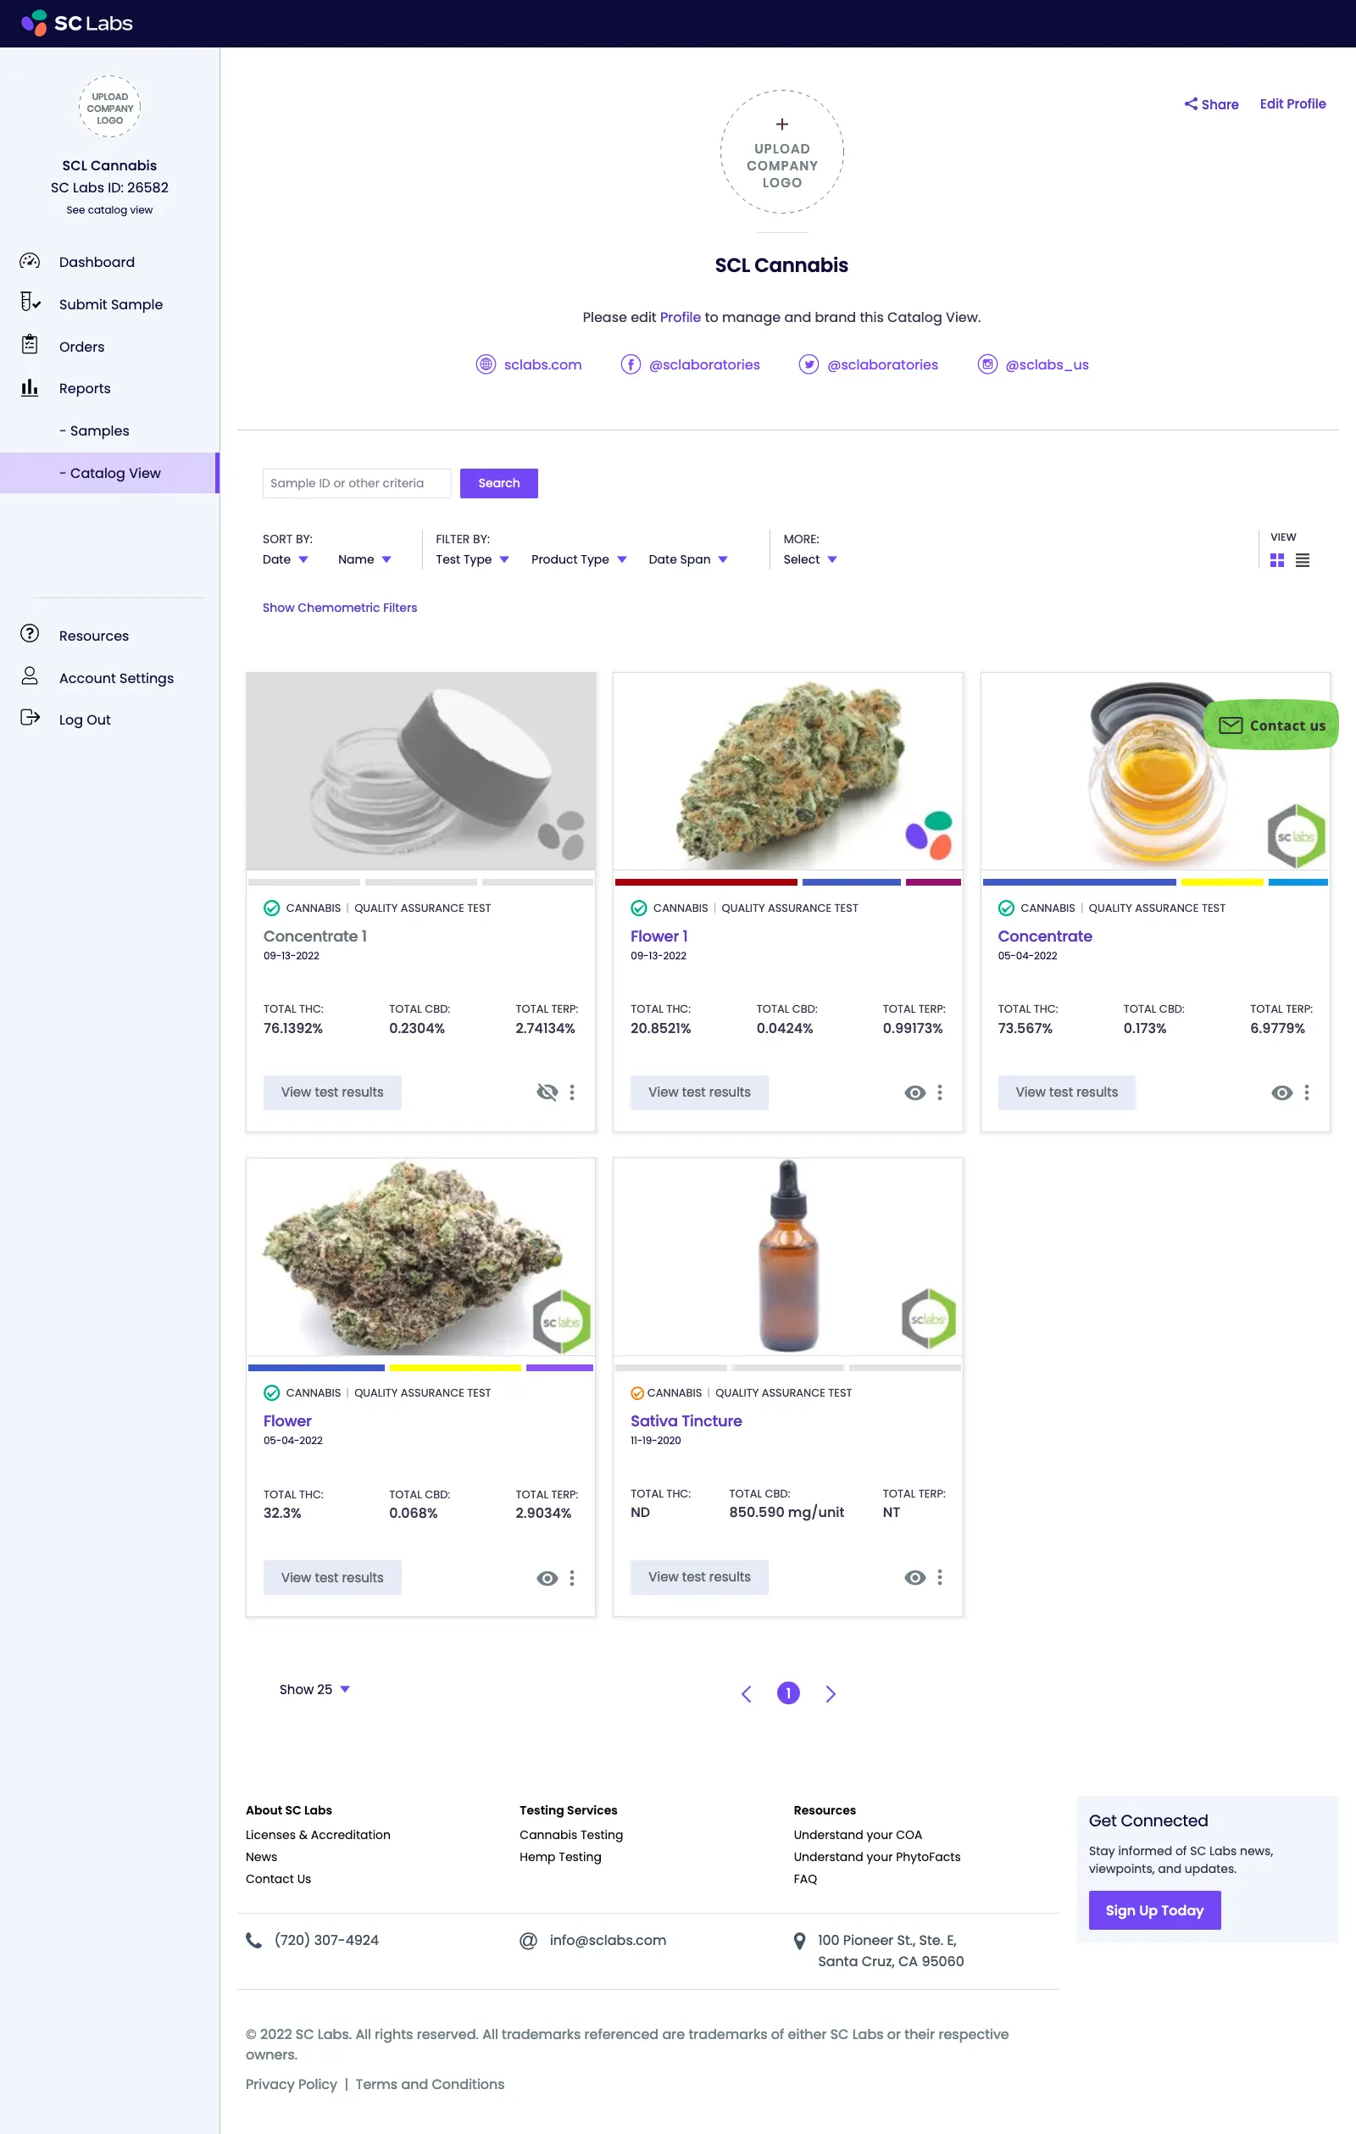Expand Name sort dropdown

point(364,559)
